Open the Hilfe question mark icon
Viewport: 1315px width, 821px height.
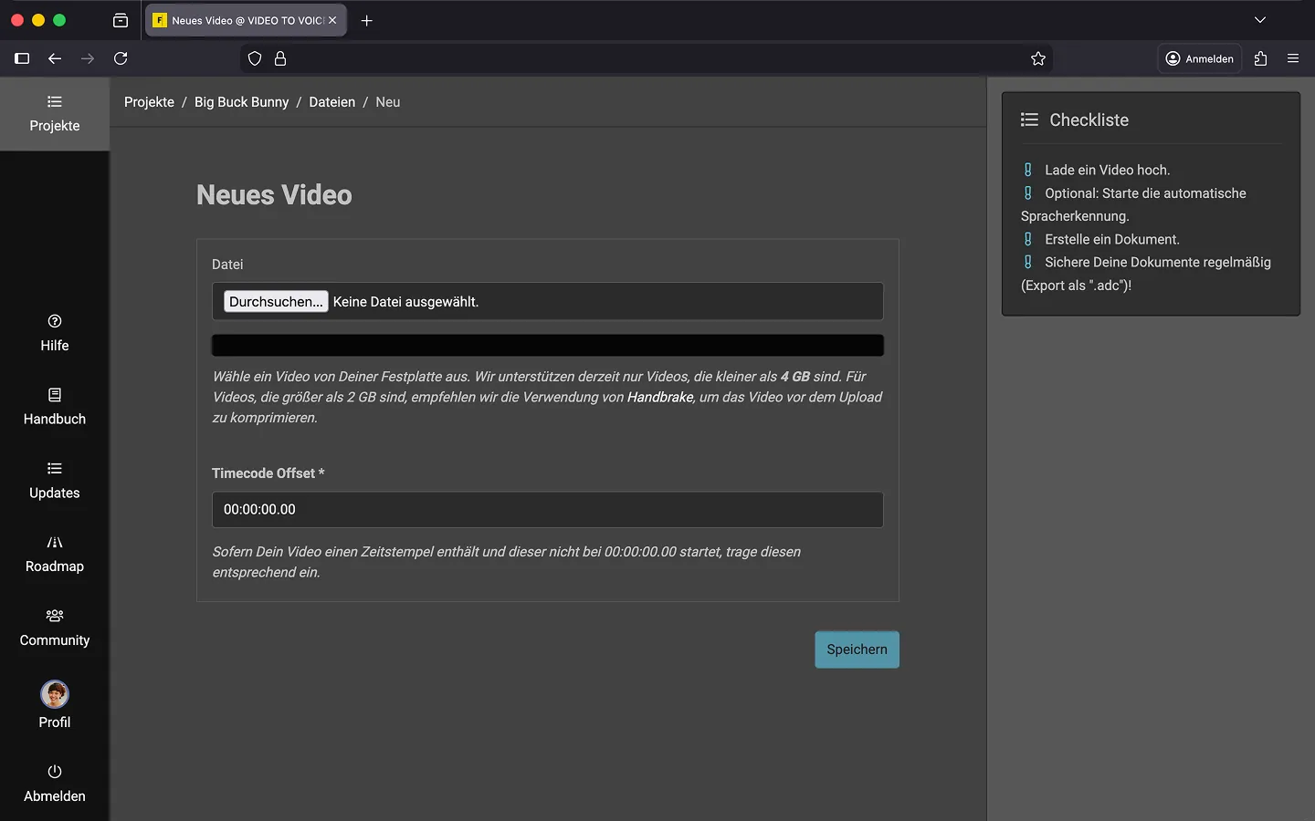pos(55,321)
